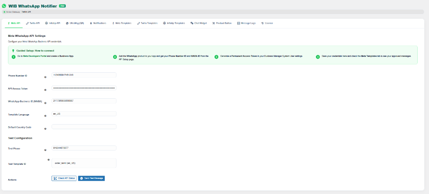Switch to the License tab
Image resolution: width=429 pixels, height=194 pixels.
[x=267, y=23]
